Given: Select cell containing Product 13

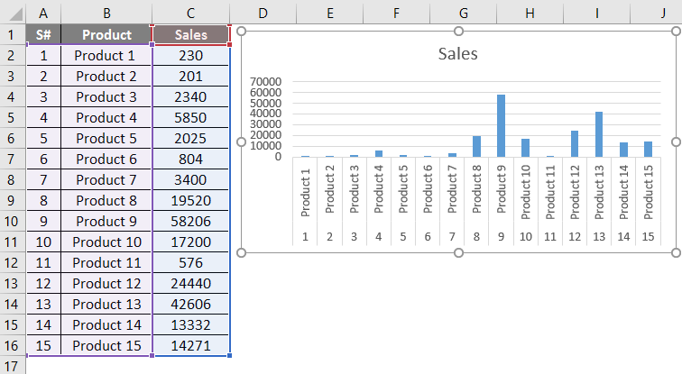Looking at the screenshot, I should point(106,304).
